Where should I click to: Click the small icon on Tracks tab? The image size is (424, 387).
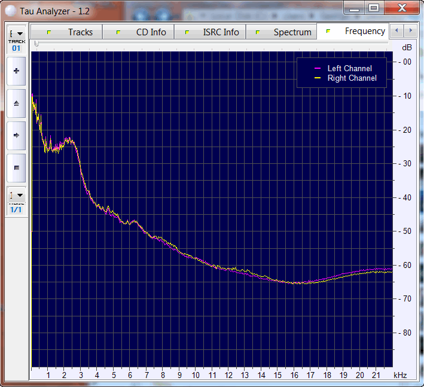pyautogui.click(x=49, y=32)
